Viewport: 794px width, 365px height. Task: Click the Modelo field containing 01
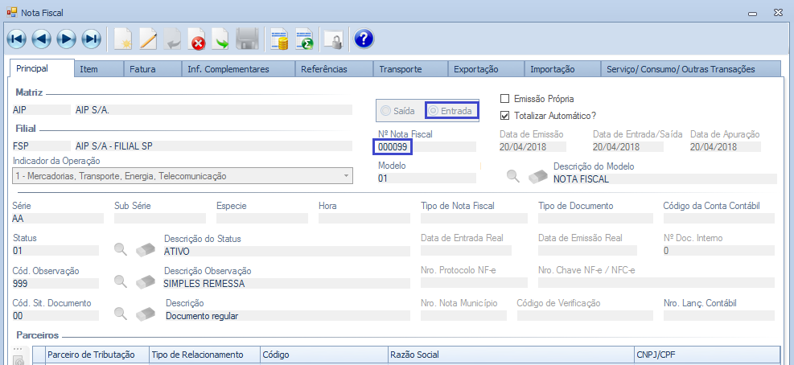tap(426, 178)
